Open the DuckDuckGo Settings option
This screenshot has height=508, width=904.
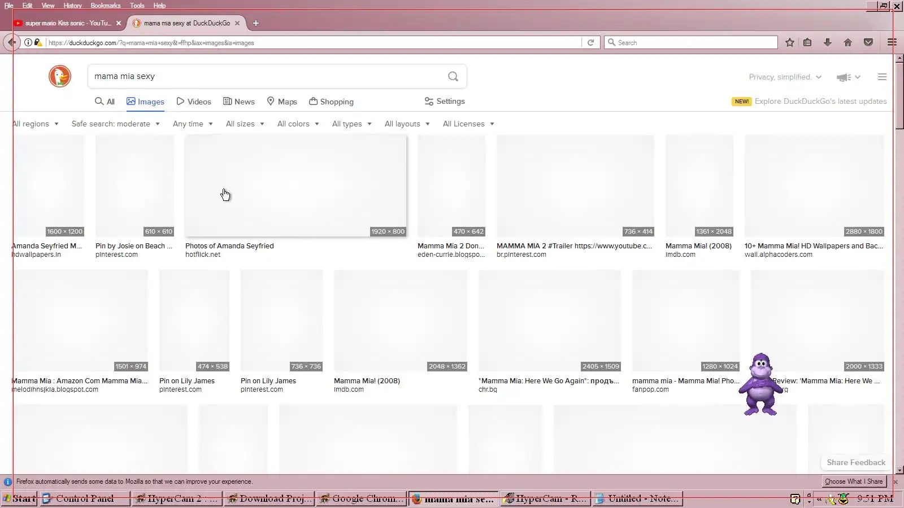tap(445, 101)
